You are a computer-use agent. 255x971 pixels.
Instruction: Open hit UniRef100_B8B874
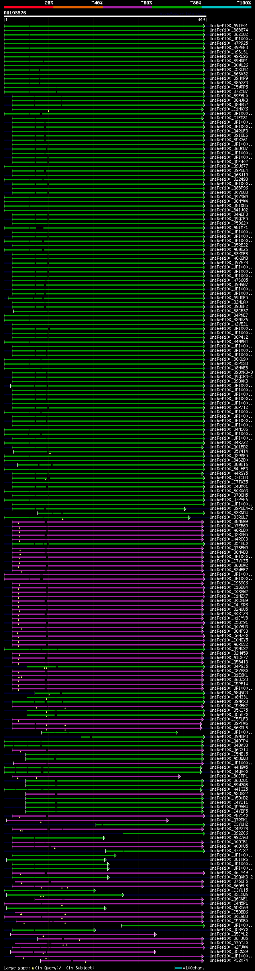tap(229, 30)
